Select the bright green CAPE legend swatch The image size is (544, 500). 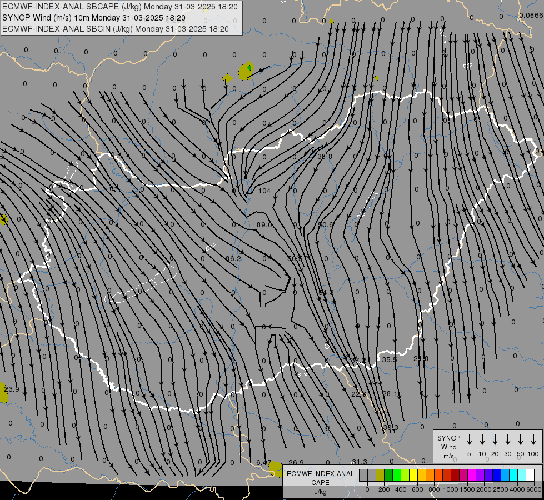[397, 476]
